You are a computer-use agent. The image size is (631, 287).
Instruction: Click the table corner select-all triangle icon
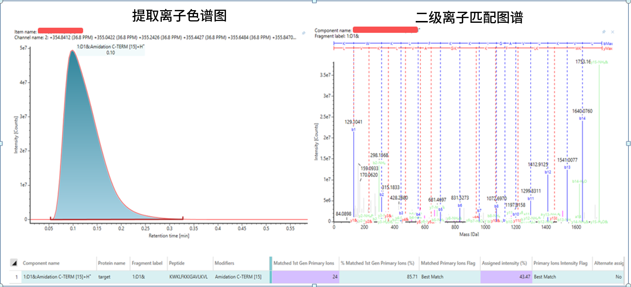(14, 263)
